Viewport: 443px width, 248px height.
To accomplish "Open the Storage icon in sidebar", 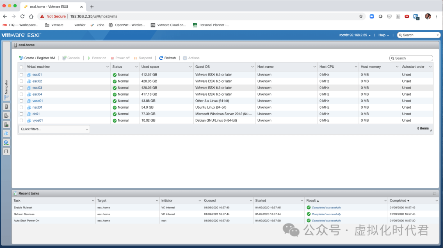I will [x=6, y=152].
